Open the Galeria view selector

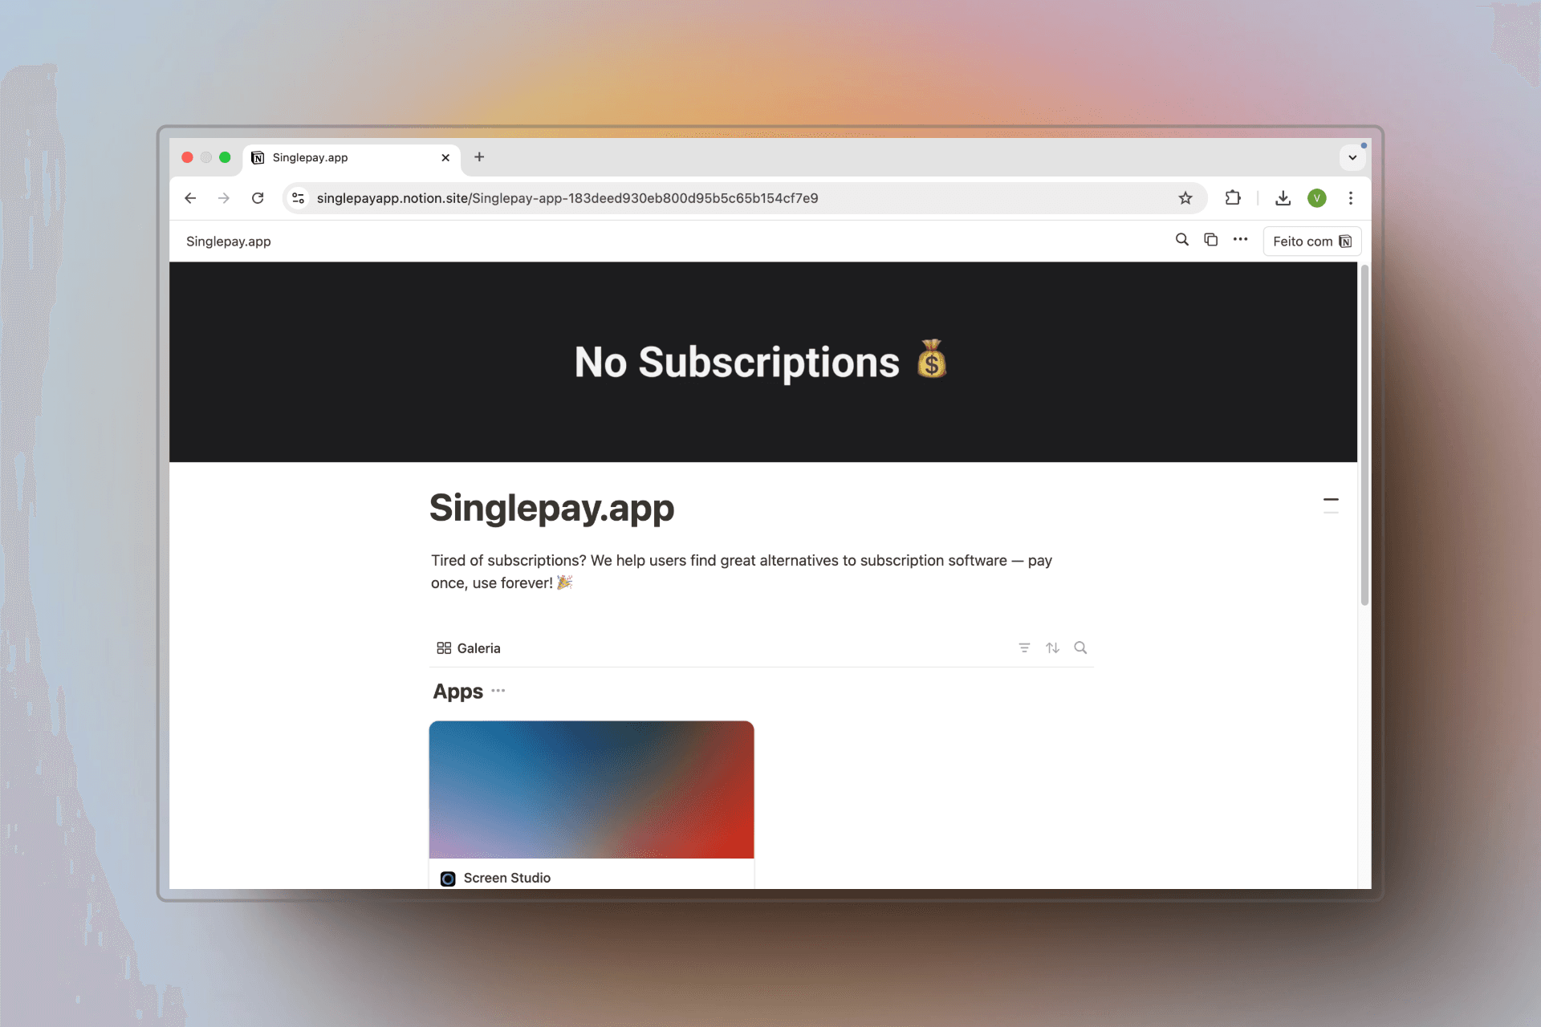coord(468,647)
